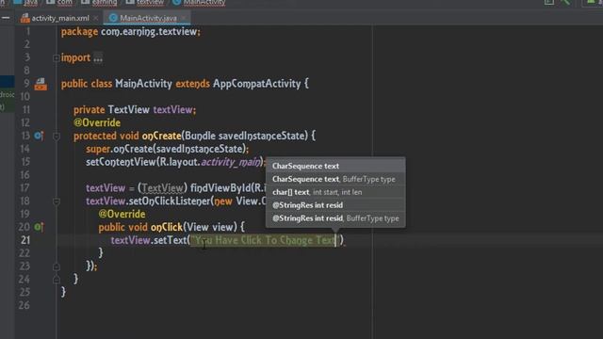Click the 'onClick' method name on line 20
This screenshot has width=603, height=339.
point(167,227)
